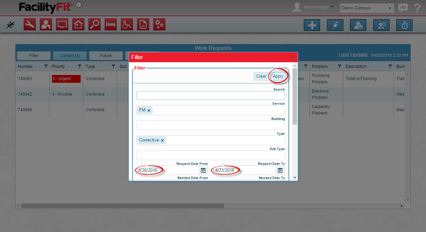
Task: Switch to the Future tab
Action: pyautogui.click(x=106, y=56)
